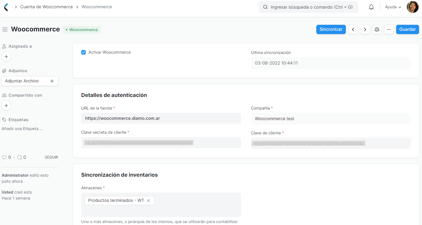This screenshot has height=225, width=422.
Task: Open the Ayuda dropdown
Action: (393, 7)
